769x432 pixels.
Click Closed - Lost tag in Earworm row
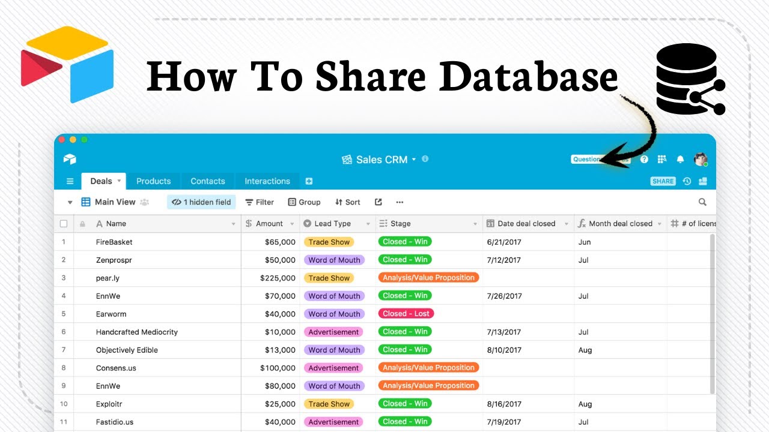[406, 314]
